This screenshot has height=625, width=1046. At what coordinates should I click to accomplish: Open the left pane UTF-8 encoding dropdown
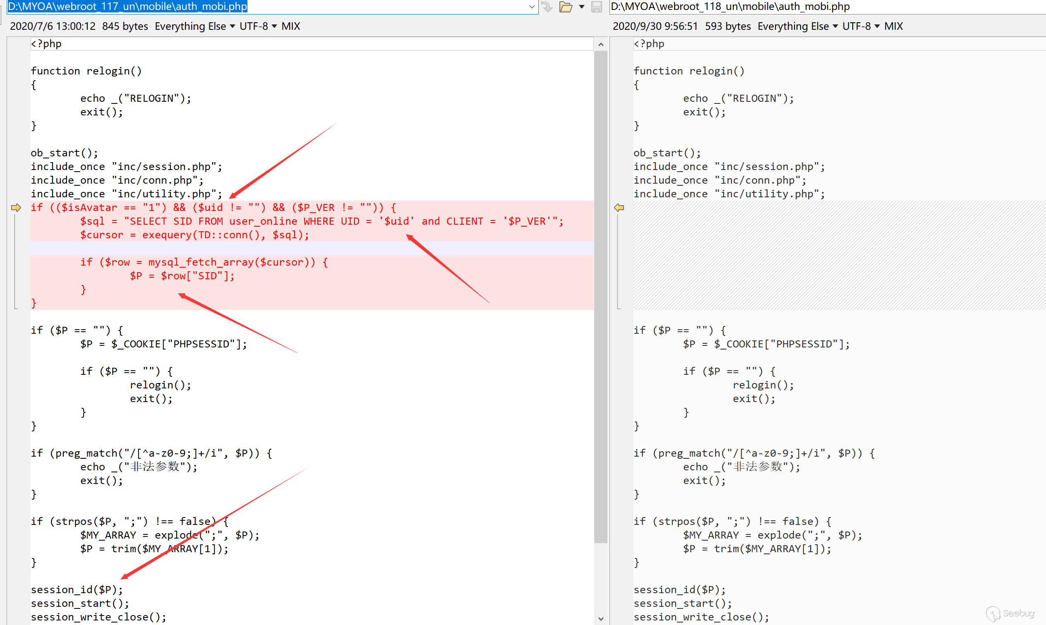coord(258,26)
